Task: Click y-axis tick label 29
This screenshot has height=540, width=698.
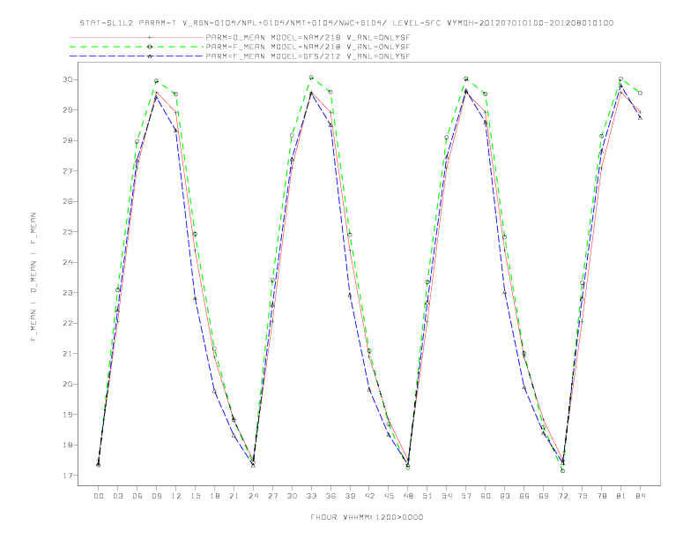Action: 67,110
